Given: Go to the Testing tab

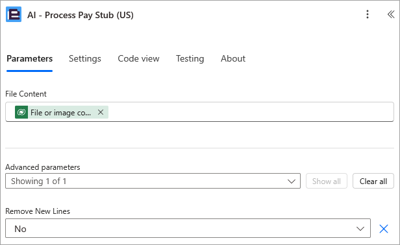Looking at the screenshot, I should (x=190, y=58).
